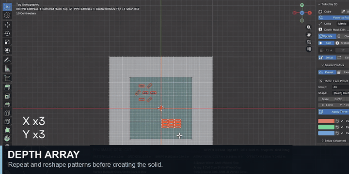The height and width of the screenshot is (174, 349).
Task: Select the Knife tool
Action: [7, 122]
